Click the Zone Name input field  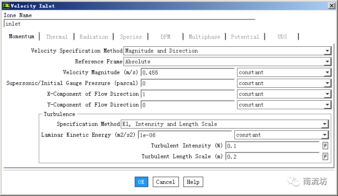click(128, 24)
